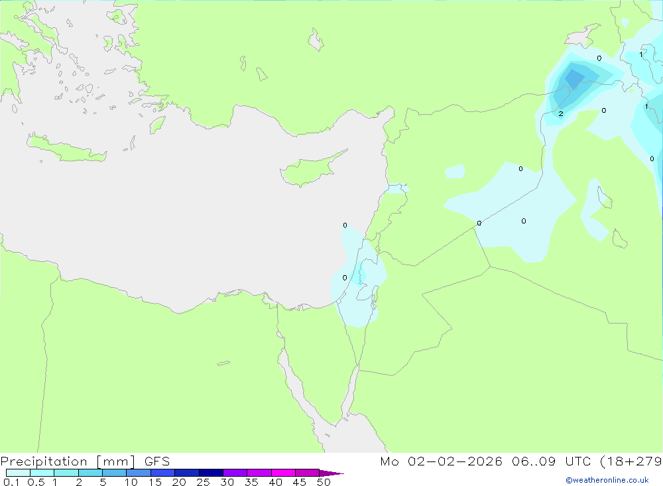Click the '0.5' legend scale value

coord(36,482)
